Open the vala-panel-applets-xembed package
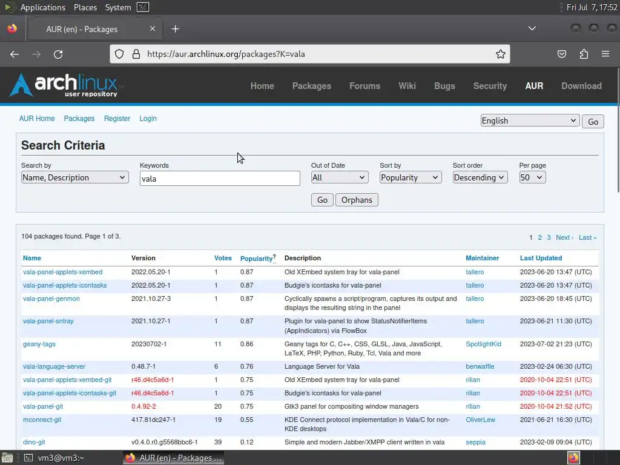Screen dimensions: 620x465 click(x=62, y=272)
